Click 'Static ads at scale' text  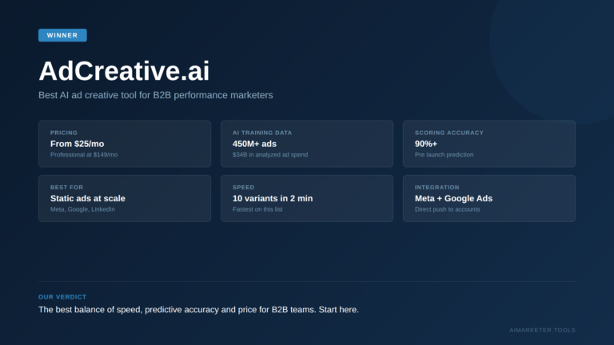pos(88,198)
